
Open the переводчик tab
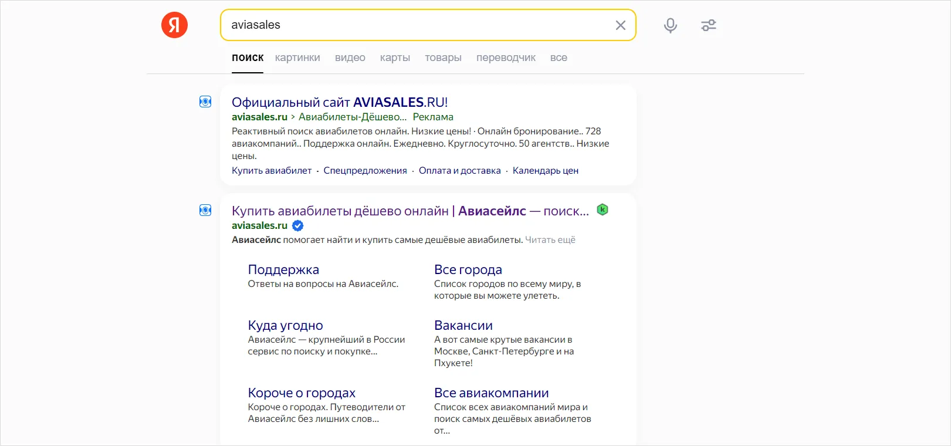[506, 58]
